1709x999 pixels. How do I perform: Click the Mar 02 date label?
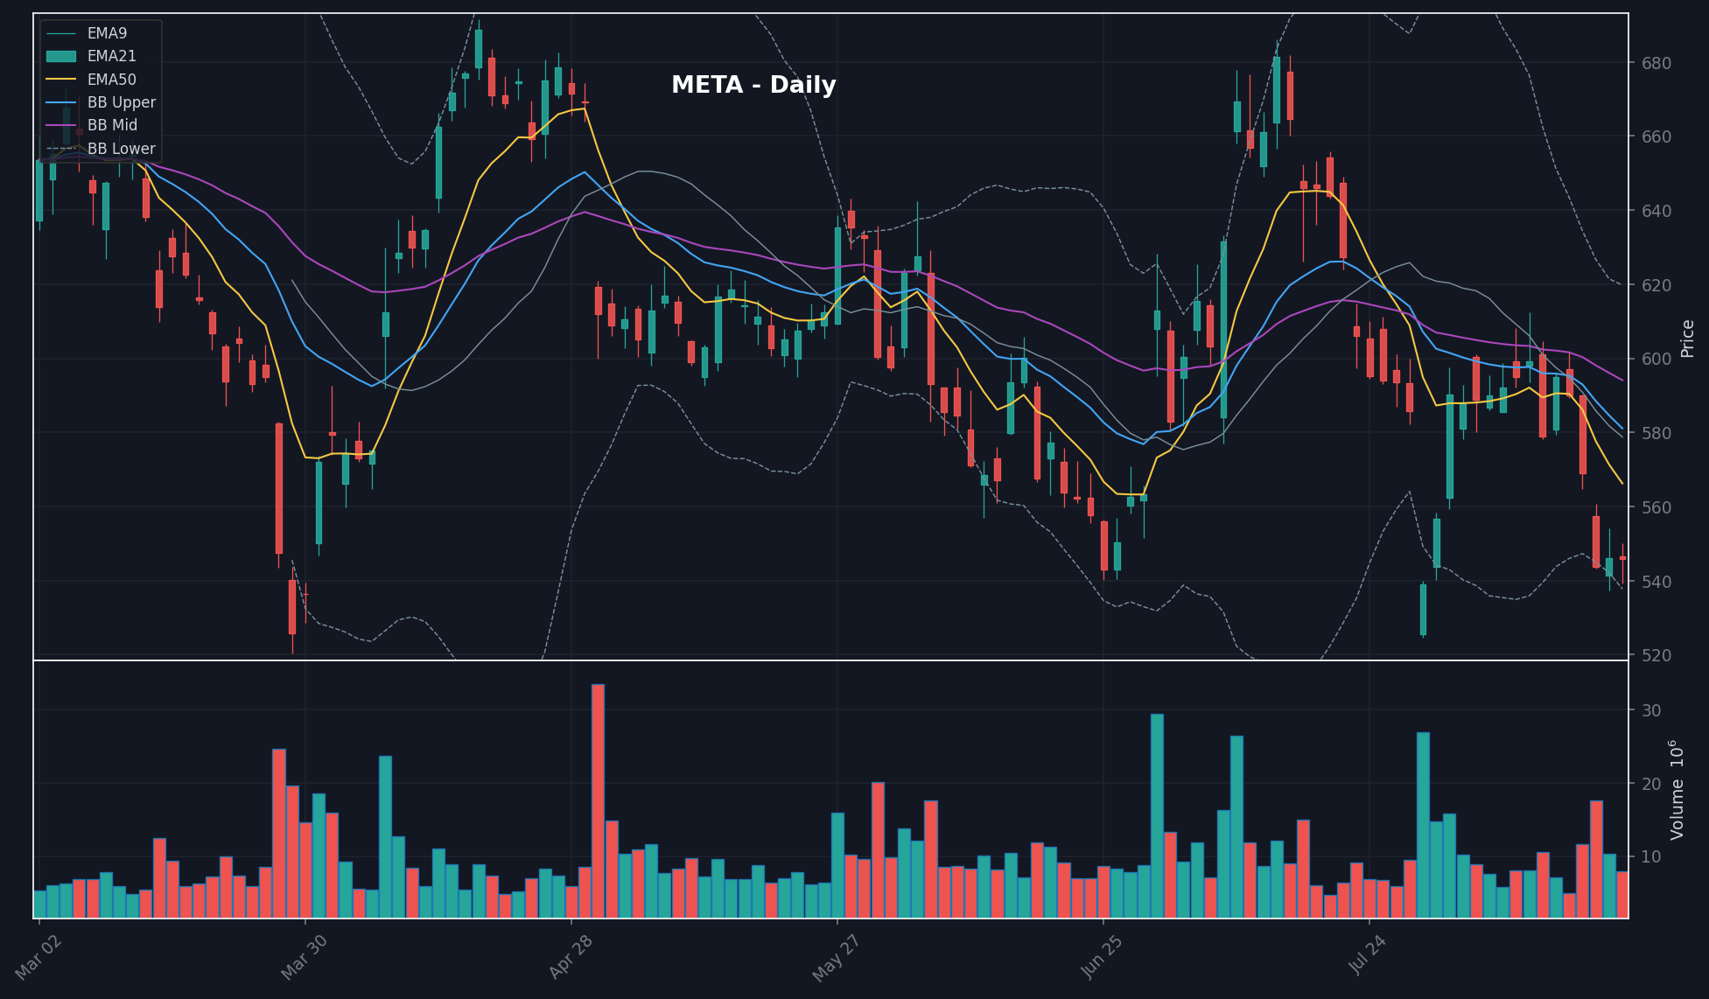tap(39, 957)
